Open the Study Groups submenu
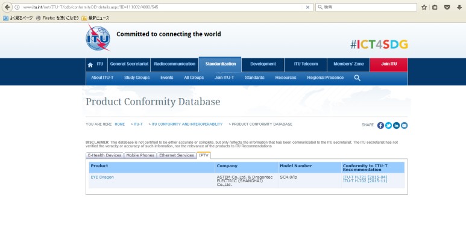Viewport: 466px width, 228px height. [137, 78]
